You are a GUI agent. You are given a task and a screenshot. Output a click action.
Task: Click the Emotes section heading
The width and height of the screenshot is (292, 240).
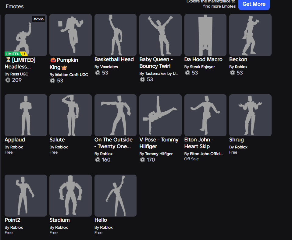[15, 6]
